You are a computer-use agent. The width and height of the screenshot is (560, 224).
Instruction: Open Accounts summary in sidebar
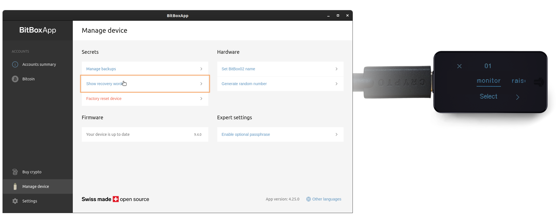[38, 64]
